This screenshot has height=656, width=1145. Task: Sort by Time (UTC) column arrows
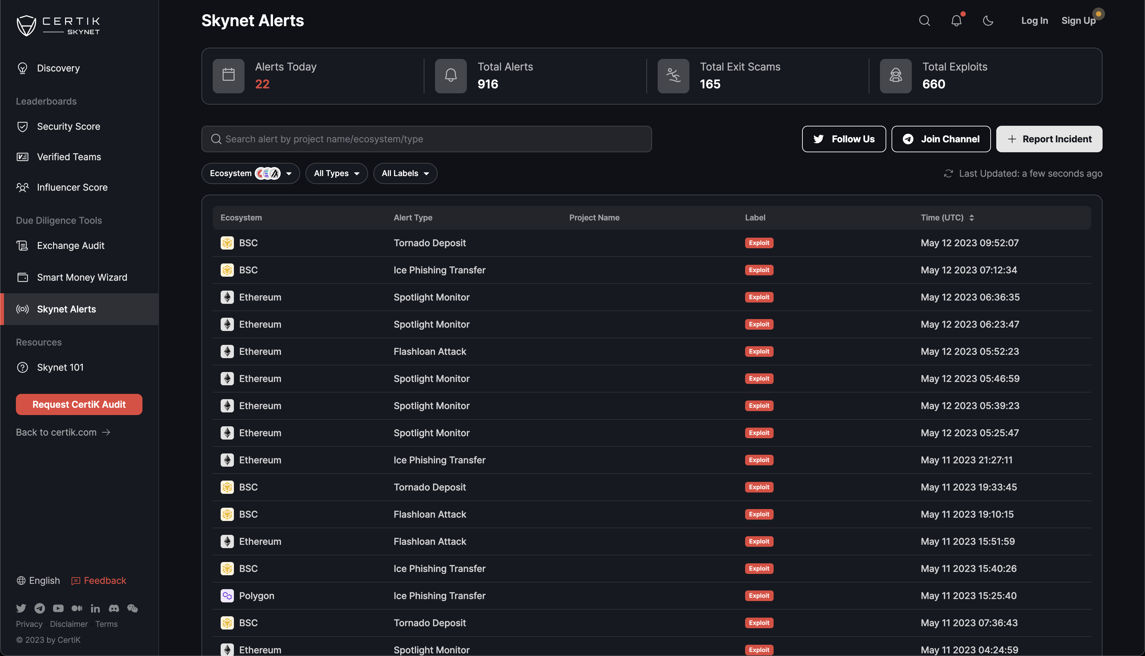(971, 217)
